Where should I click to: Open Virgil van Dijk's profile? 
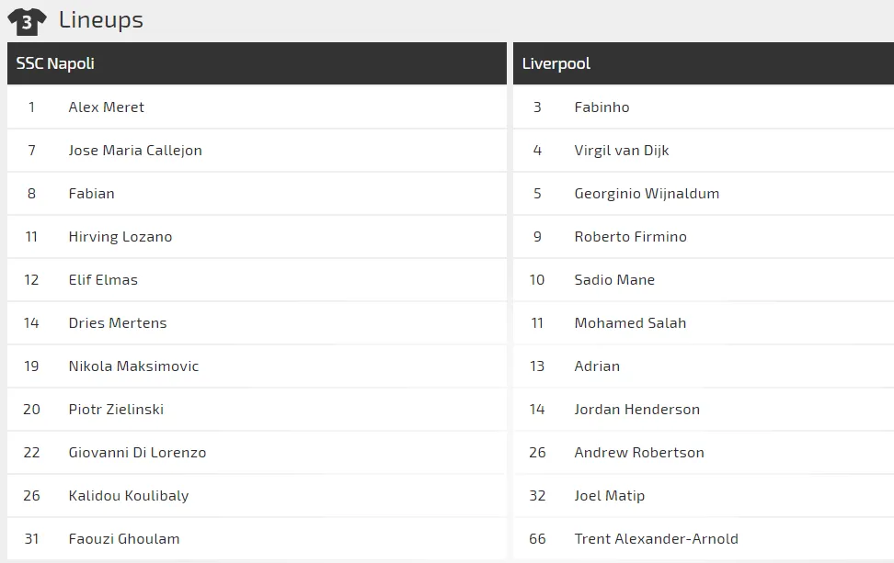tap(622, 151)
